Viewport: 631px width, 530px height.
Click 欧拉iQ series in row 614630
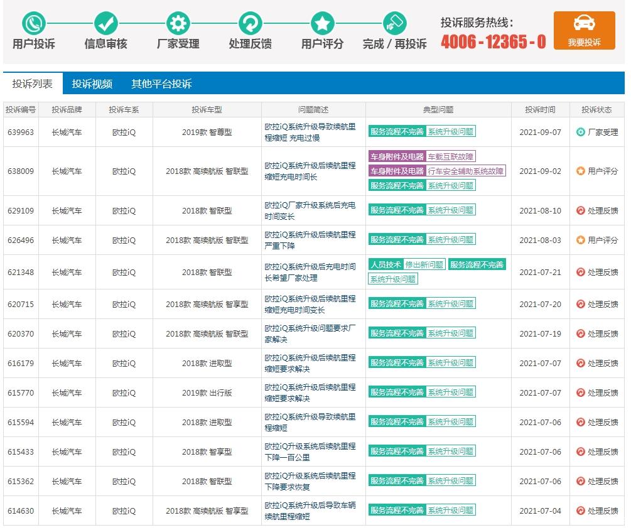124,511
